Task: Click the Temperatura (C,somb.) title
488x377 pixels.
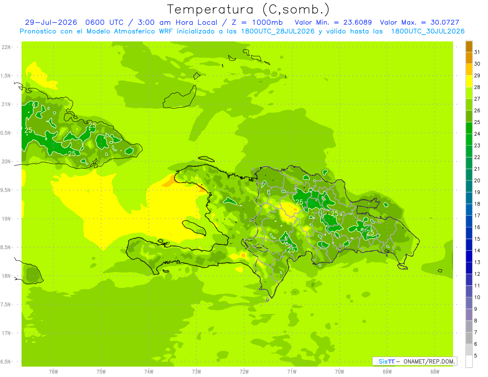Action: tap(248, 9)
